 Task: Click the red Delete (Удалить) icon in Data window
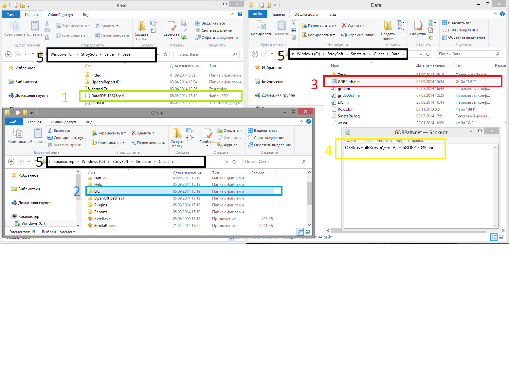pyautogui.click(x=344, y=26)
